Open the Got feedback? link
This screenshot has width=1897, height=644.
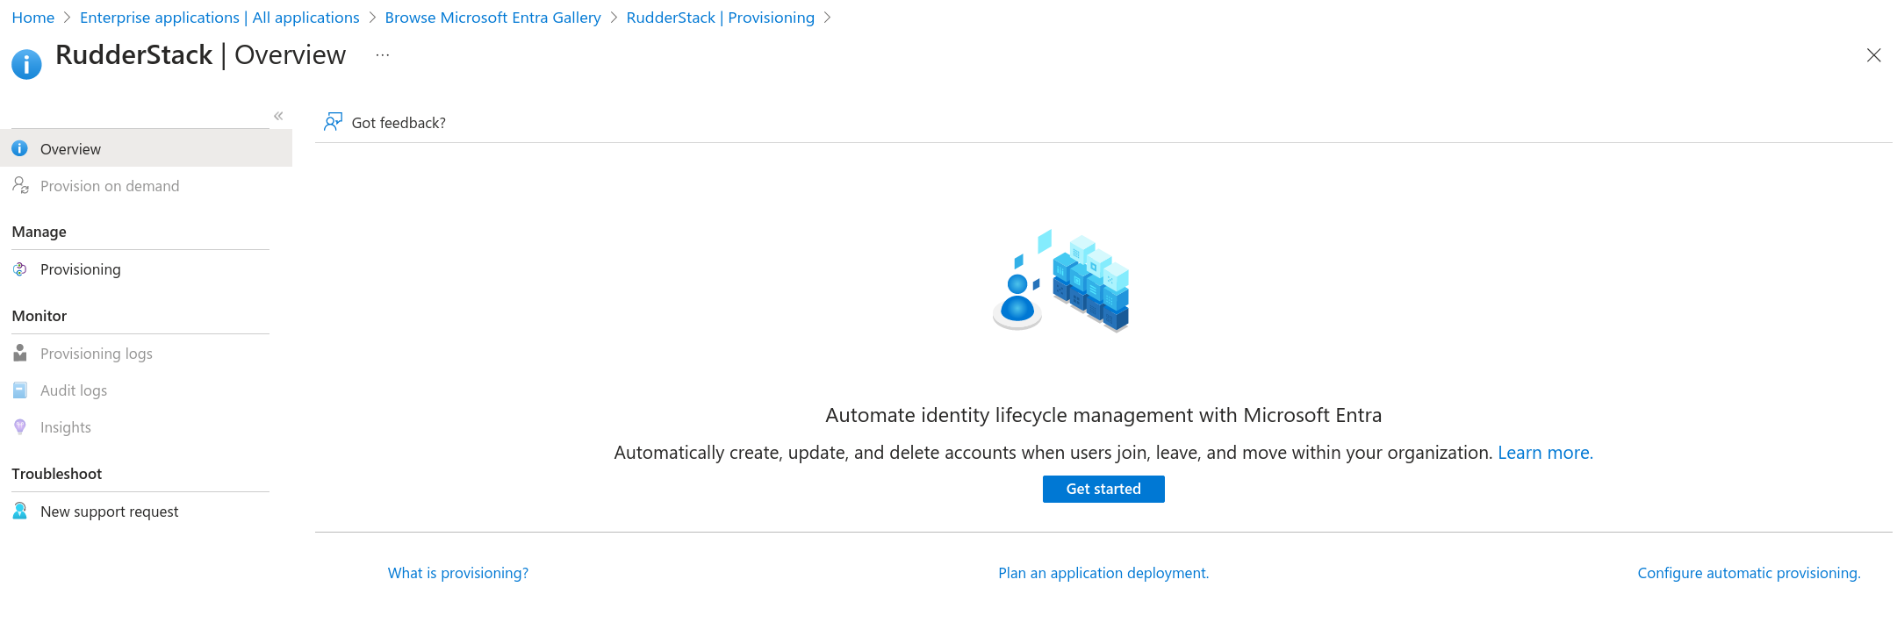click(399, 123)
